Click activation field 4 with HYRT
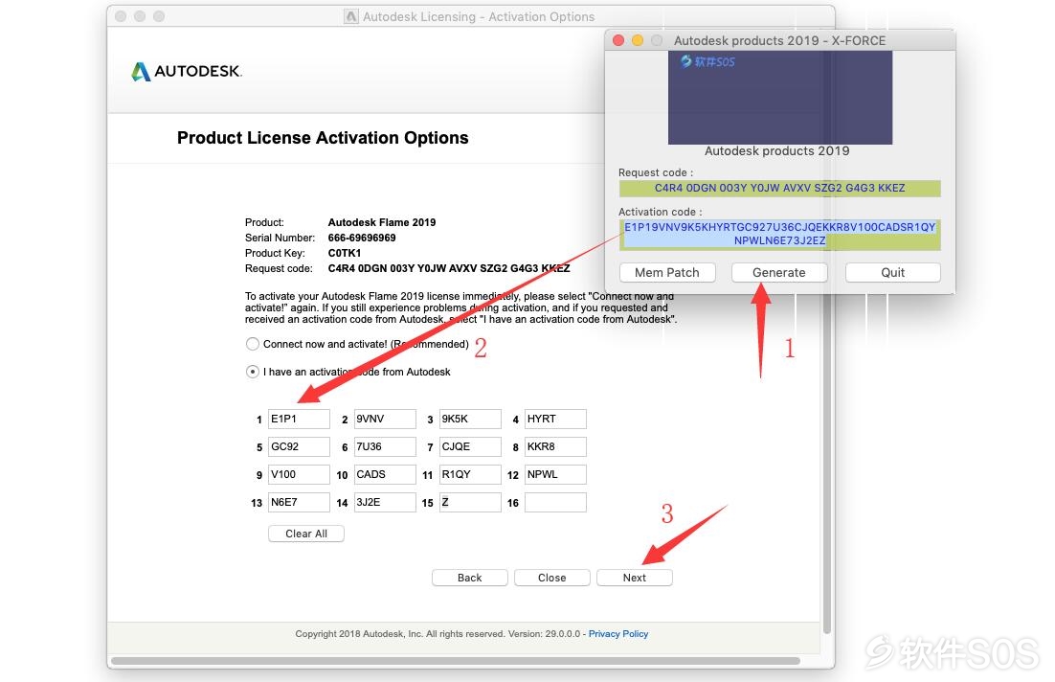This screenshot has height=682, width=1055. (556, 419)
